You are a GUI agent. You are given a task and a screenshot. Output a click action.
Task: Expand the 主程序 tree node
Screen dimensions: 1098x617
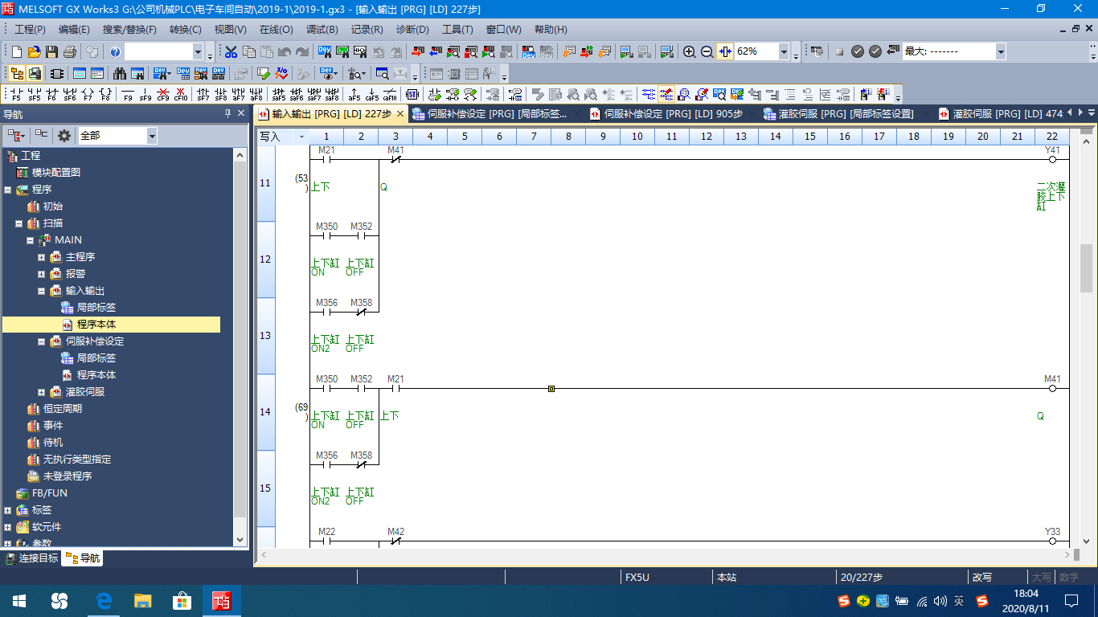pyautogui.click(x=42, y=257)
